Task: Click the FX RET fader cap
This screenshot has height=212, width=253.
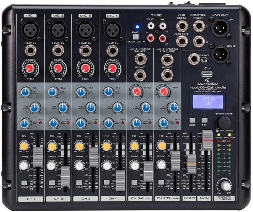Action: tap(191, 164)
